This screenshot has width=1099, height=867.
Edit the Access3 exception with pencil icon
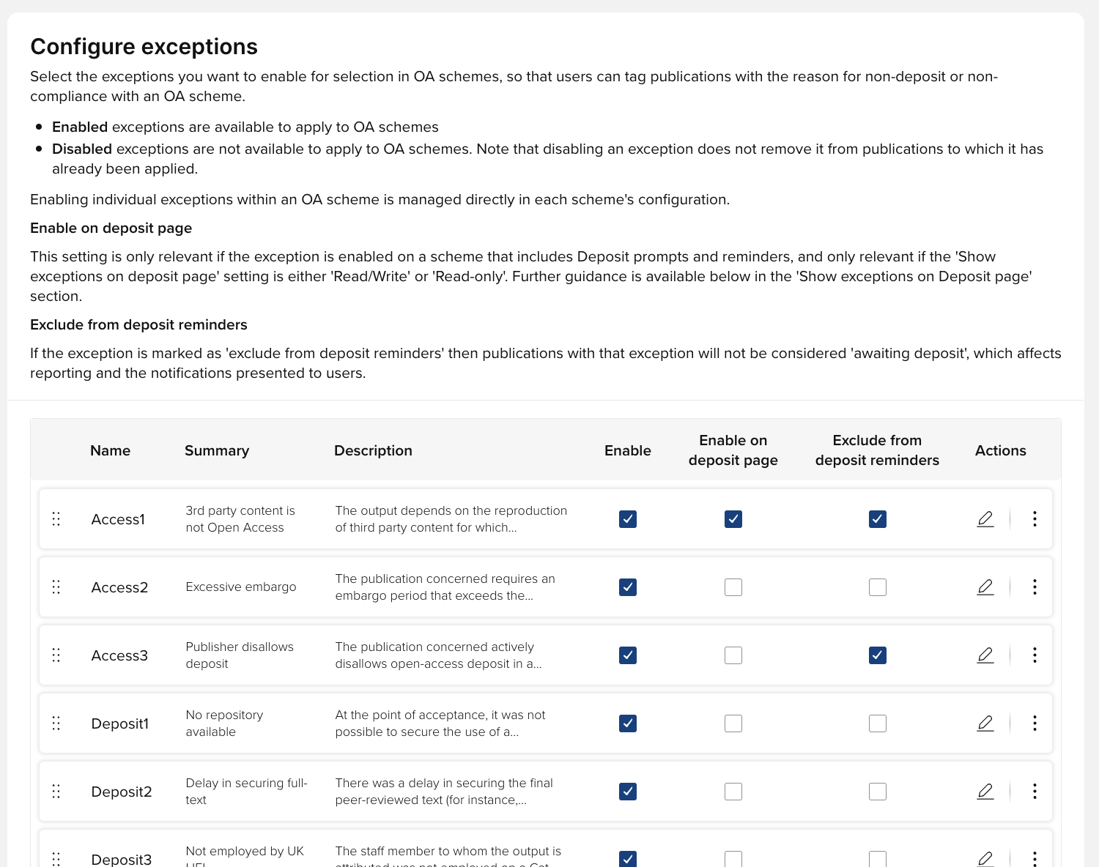[985, 655]
